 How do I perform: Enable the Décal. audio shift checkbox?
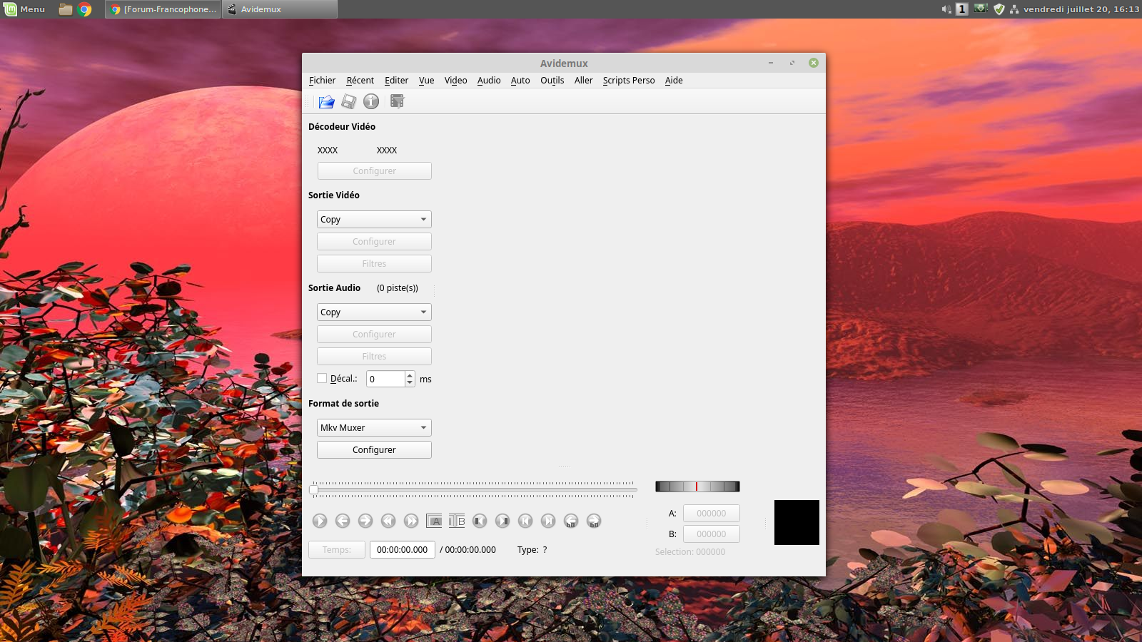[x=322, y=379]
